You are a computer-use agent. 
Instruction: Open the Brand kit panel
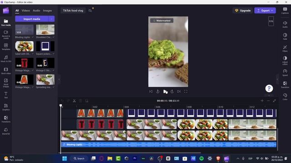point(6,131)
